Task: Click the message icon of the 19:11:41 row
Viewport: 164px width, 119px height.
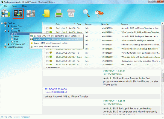Action: 51,61
